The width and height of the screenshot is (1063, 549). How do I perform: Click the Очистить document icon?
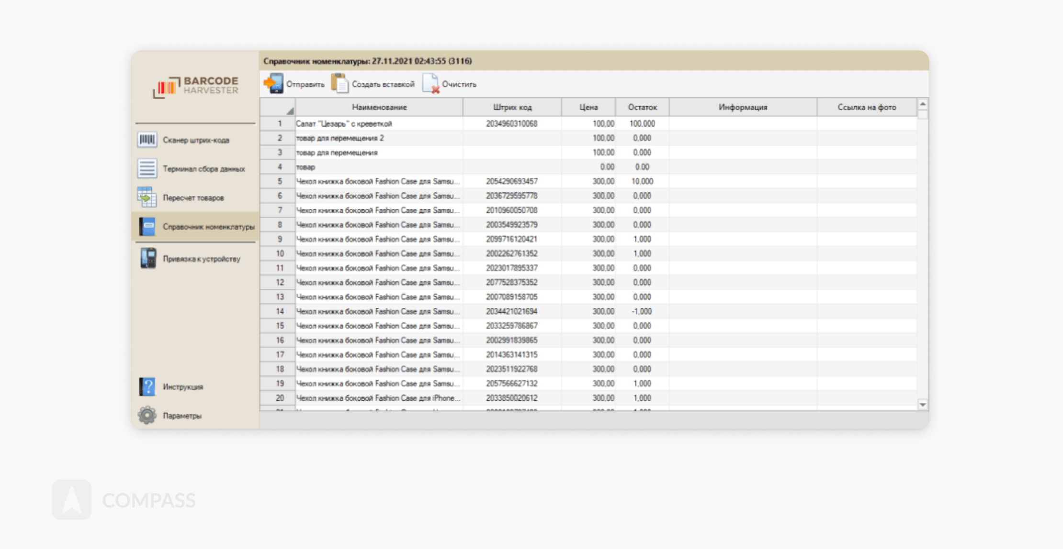tap(430, 84)
